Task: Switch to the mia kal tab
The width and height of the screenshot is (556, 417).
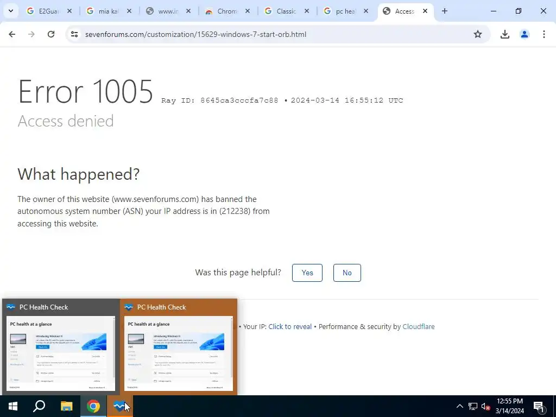Action: coord(108,11)
